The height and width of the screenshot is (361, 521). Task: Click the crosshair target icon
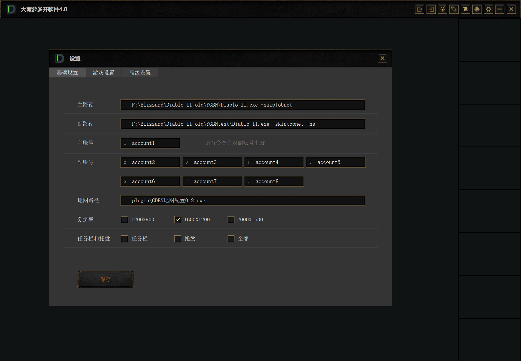(477, 9)
